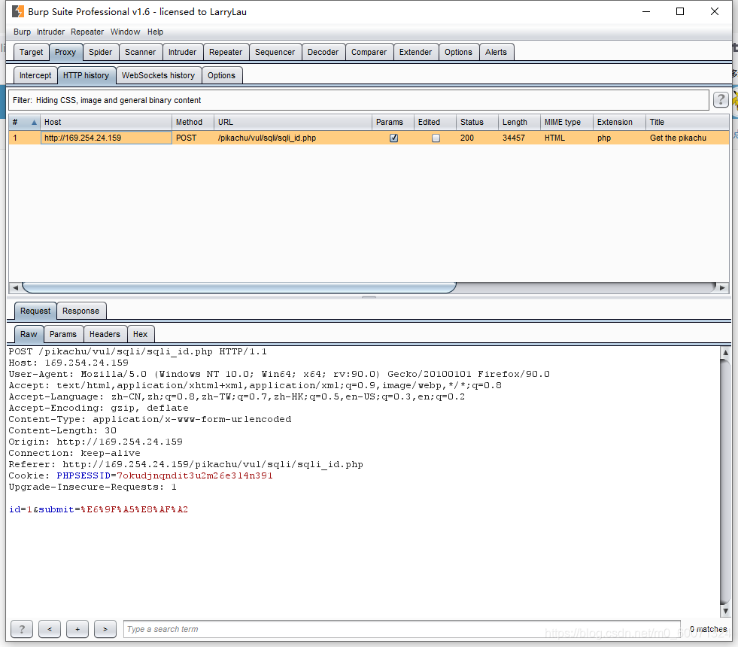The height and width of the screenshot is (647, 738).
Task: Go to next search match button
Action: 105,629
